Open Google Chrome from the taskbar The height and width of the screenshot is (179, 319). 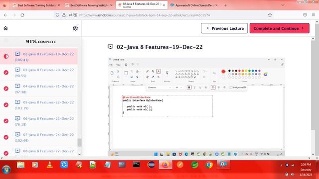pyautogui.click(x=209, y=165)
